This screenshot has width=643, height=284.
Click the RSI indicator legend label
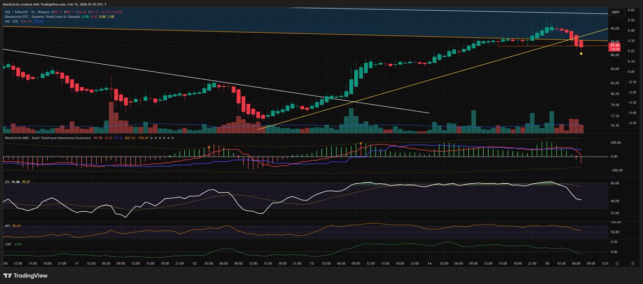(7, 182)
